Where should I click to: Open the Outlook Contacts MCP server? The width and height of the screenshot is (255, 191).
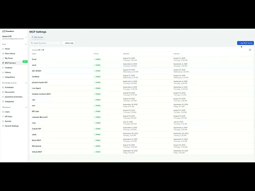[x=141, y=94]
